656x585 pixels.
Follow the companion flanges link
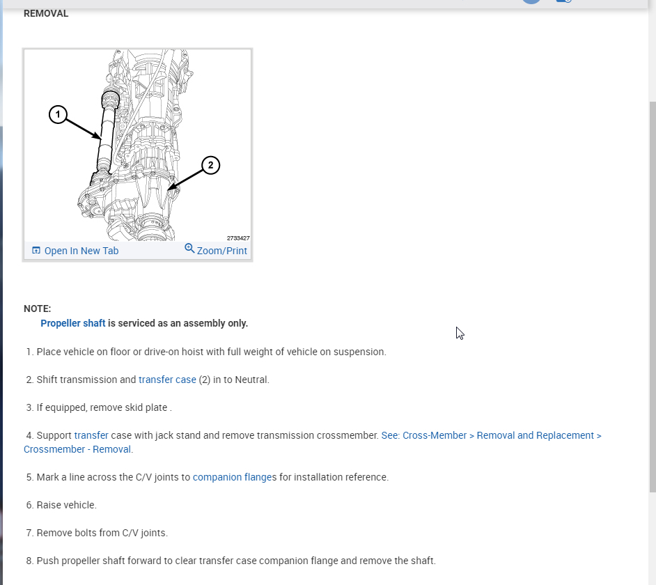232,477
